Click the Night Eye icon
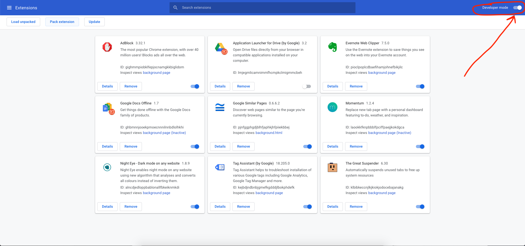The height and width of the screenshot is (246, 525). coord(107,167)
